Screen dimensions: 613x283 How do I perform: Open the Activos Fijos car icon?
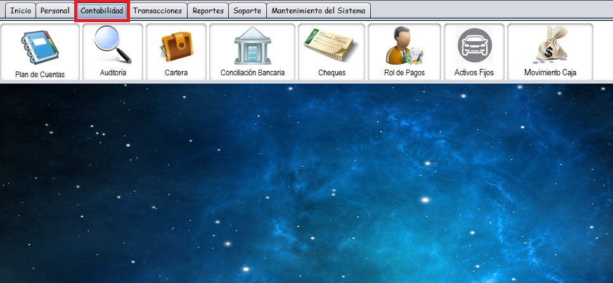pyautogui.click(x=474, y=46)
